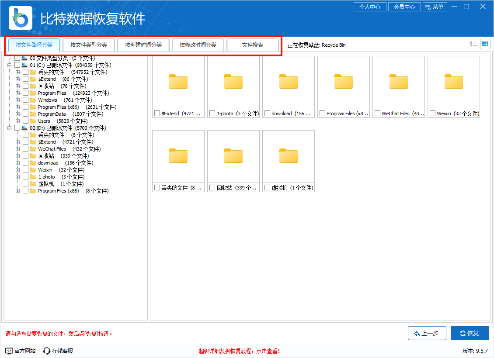Open the 1-photo folder thumbnail icon
This screenshot has height=358, width=494.
(233, 82)
